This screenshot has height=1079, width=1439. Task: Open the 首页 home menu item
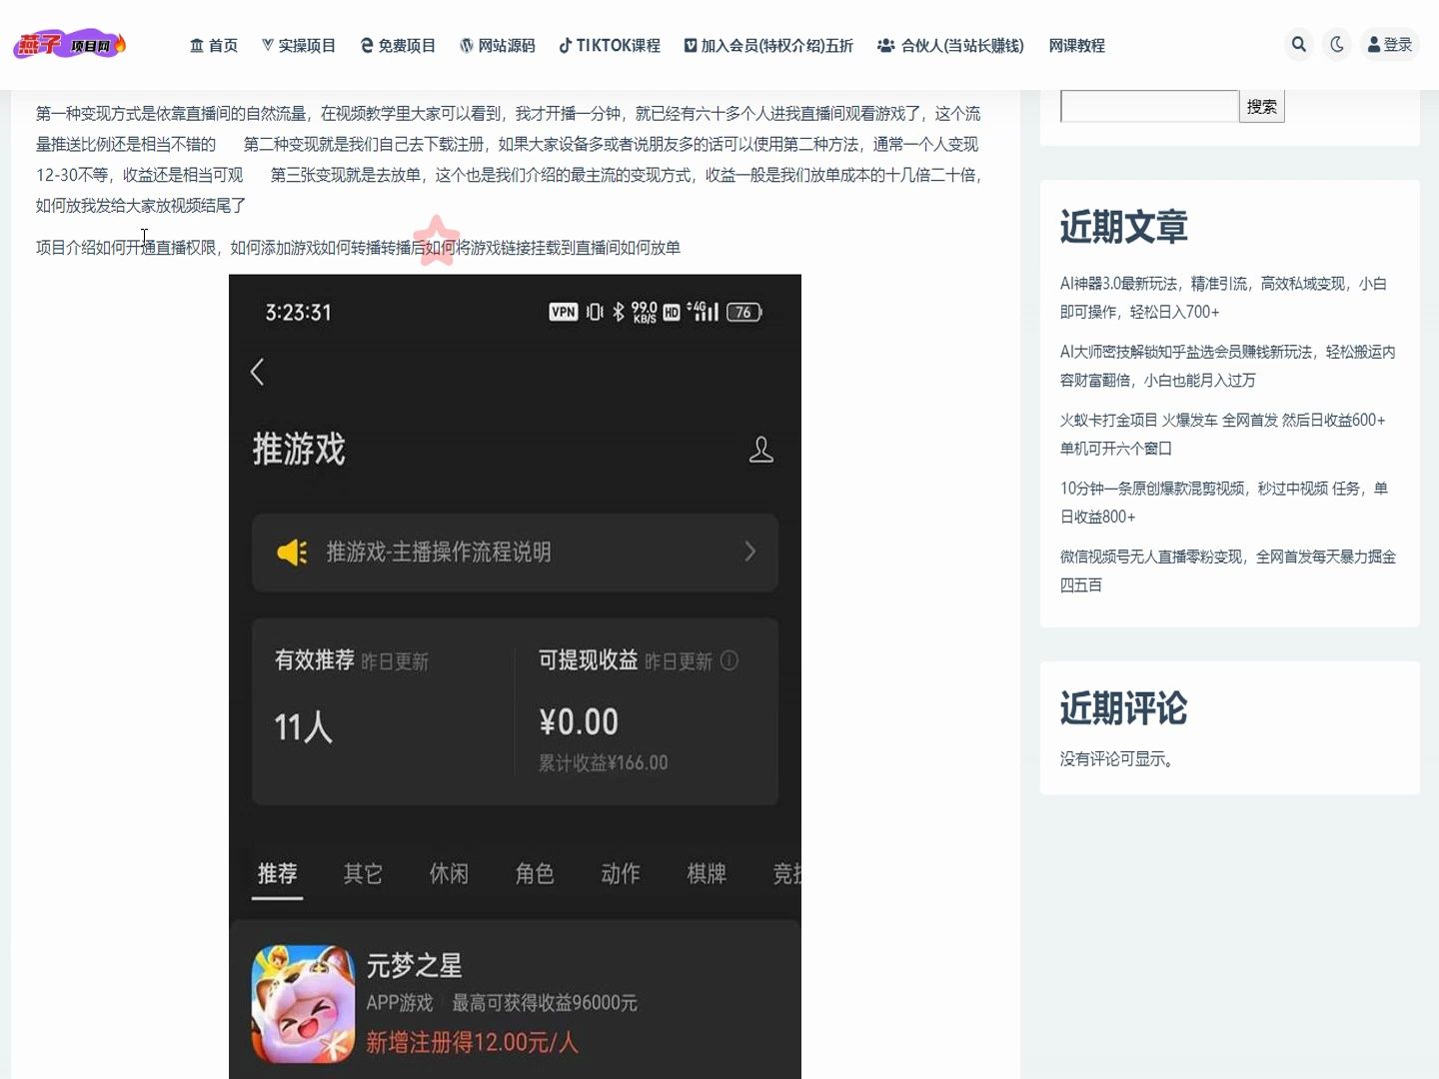[x=214, y=45]
